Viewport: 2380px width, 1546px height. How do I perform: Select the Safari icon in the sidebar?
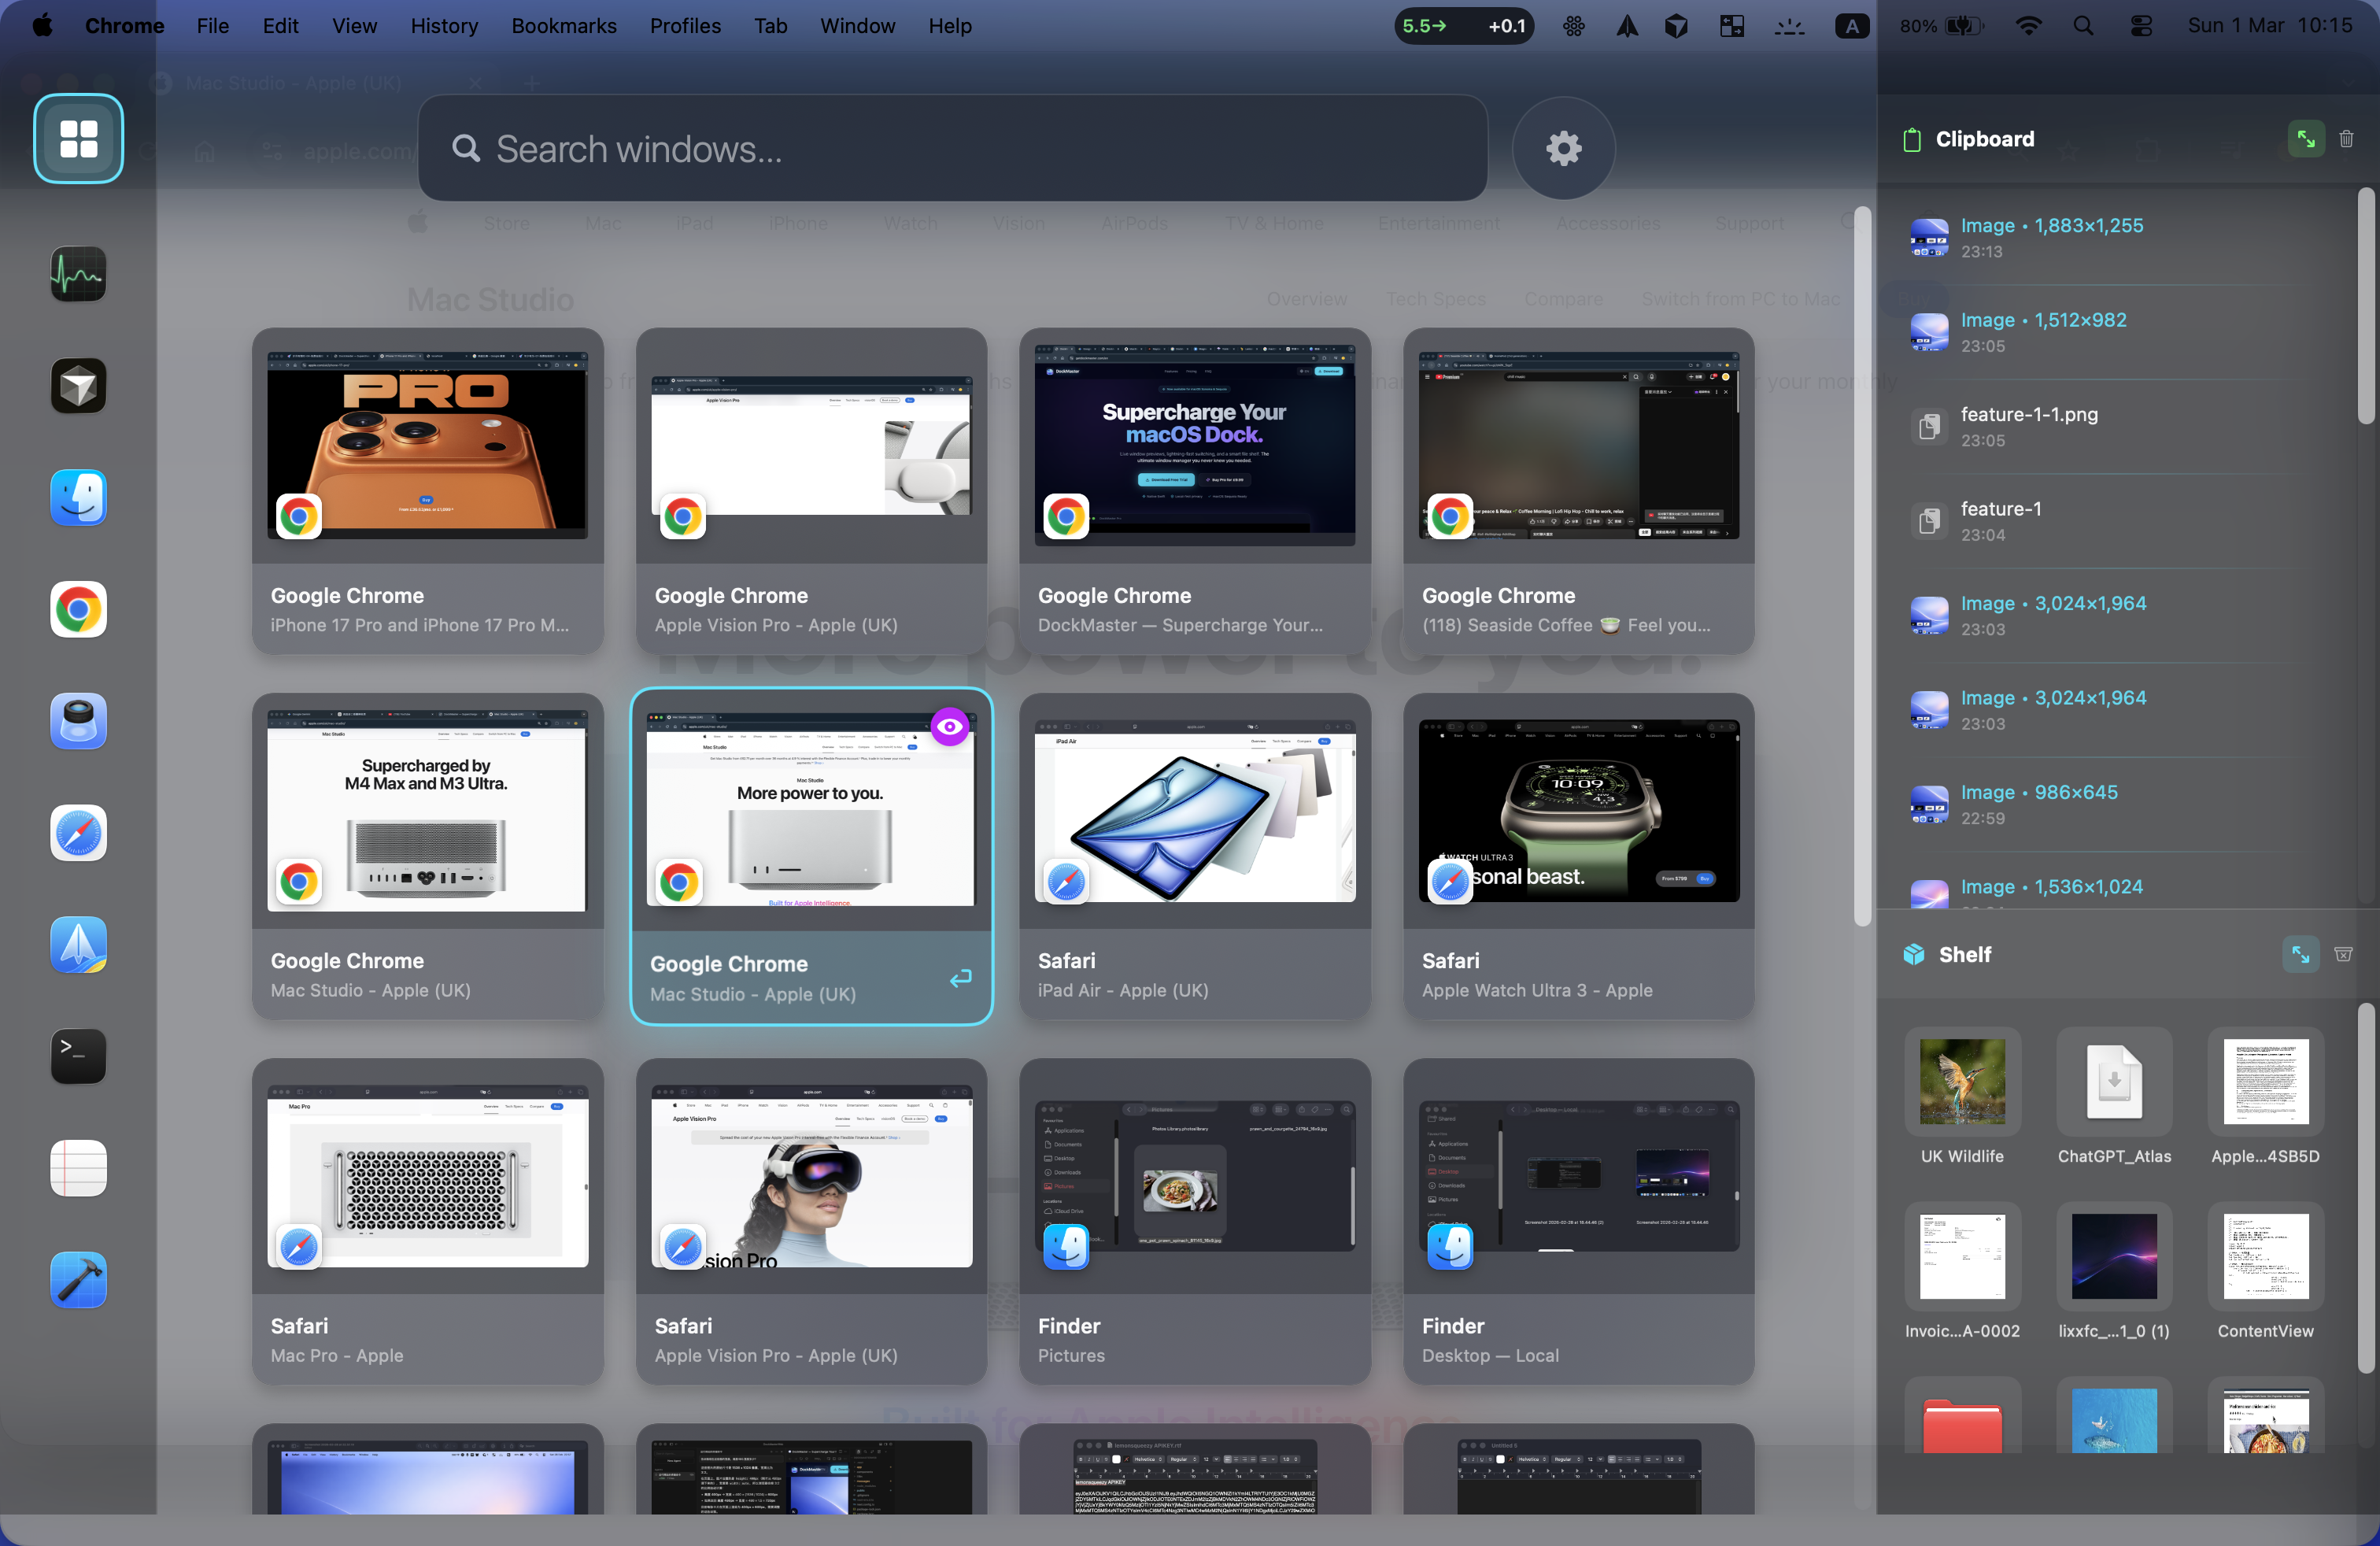pyautogui.click(x=78, y=833)
